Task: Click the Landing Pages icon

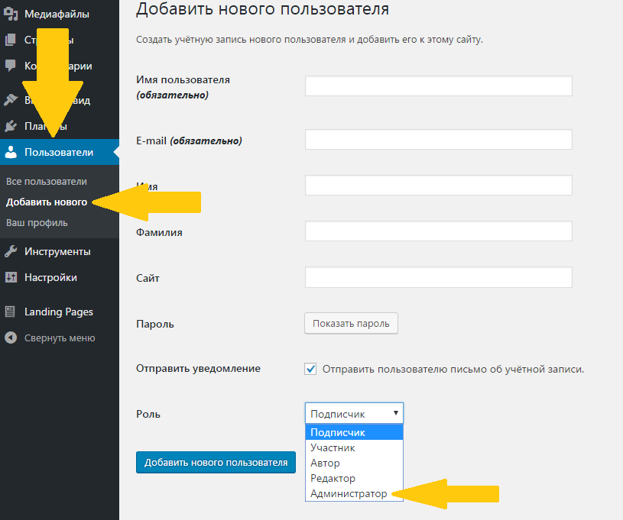Action: pyautogui.click(x=11, y=312)
